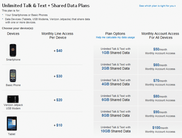Image resolution: width=182 pixels, height=138 pixels.
Task: Select the 2GB Shared Data plan
Action: (116, 67)
